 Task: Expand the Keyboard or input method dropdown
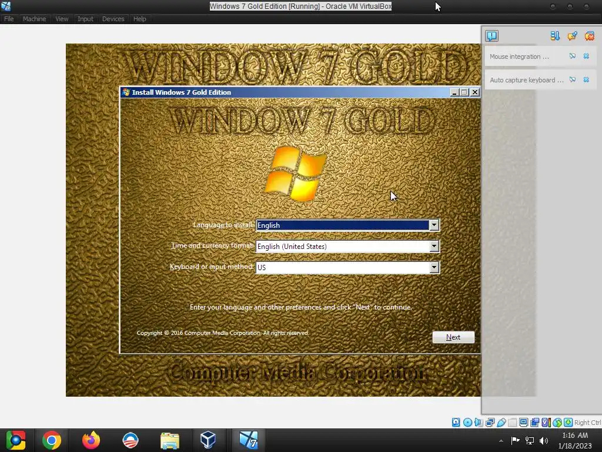[434, 267]
